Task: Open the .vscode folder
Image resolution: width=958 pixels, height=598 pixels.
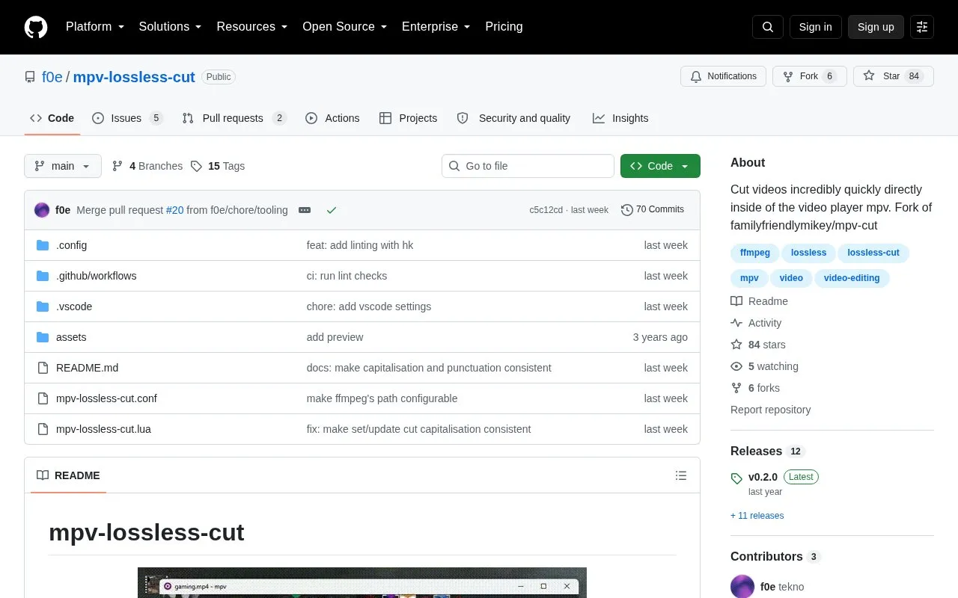Action: click(74, 306)
